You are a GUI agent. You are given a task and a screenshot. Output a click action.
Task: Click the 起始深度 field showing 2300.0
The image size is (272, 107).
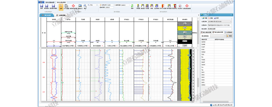tap(110, 7)
